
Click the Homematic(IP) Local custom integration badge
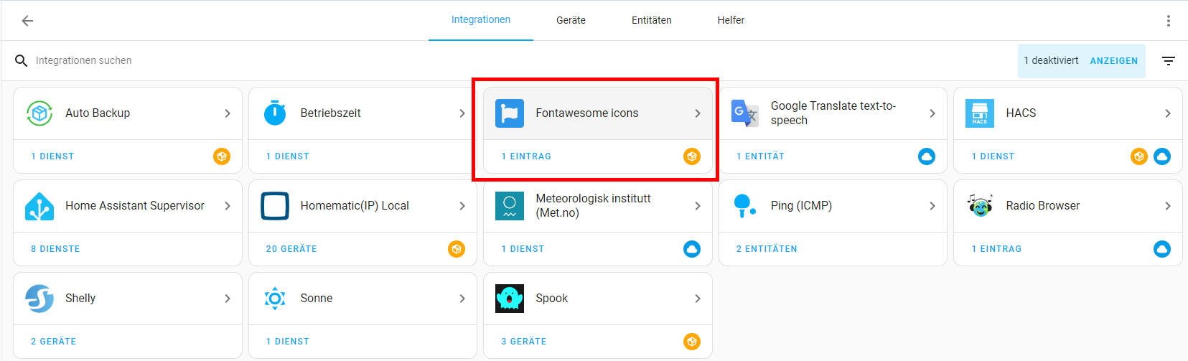click(x=456, y=249)
